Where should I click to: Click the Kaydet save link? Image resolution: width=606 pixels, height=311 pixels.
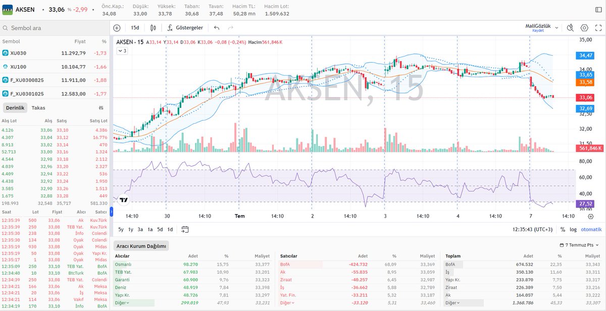pyautogui.click(x=538, y=31)
